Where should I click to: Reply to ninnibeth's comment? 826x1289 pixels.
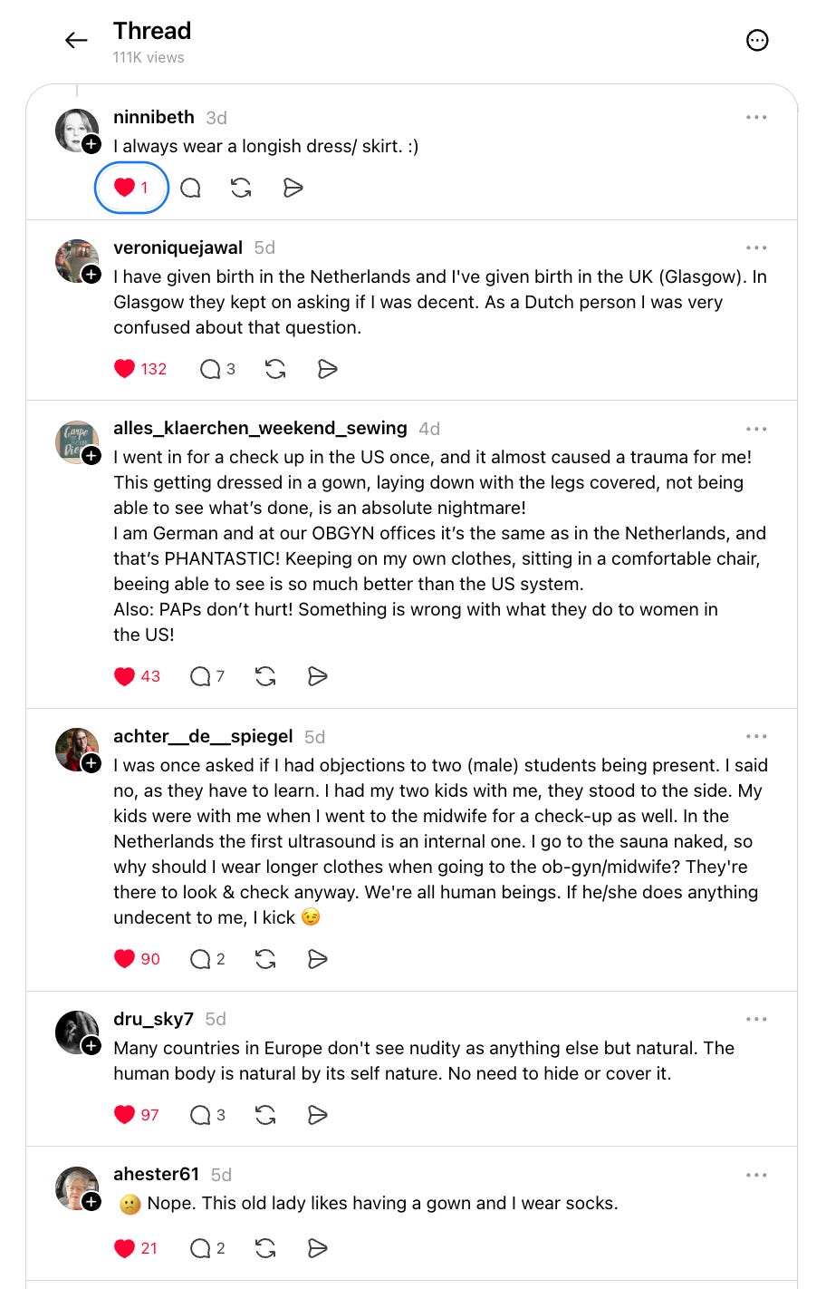point(190,188)
